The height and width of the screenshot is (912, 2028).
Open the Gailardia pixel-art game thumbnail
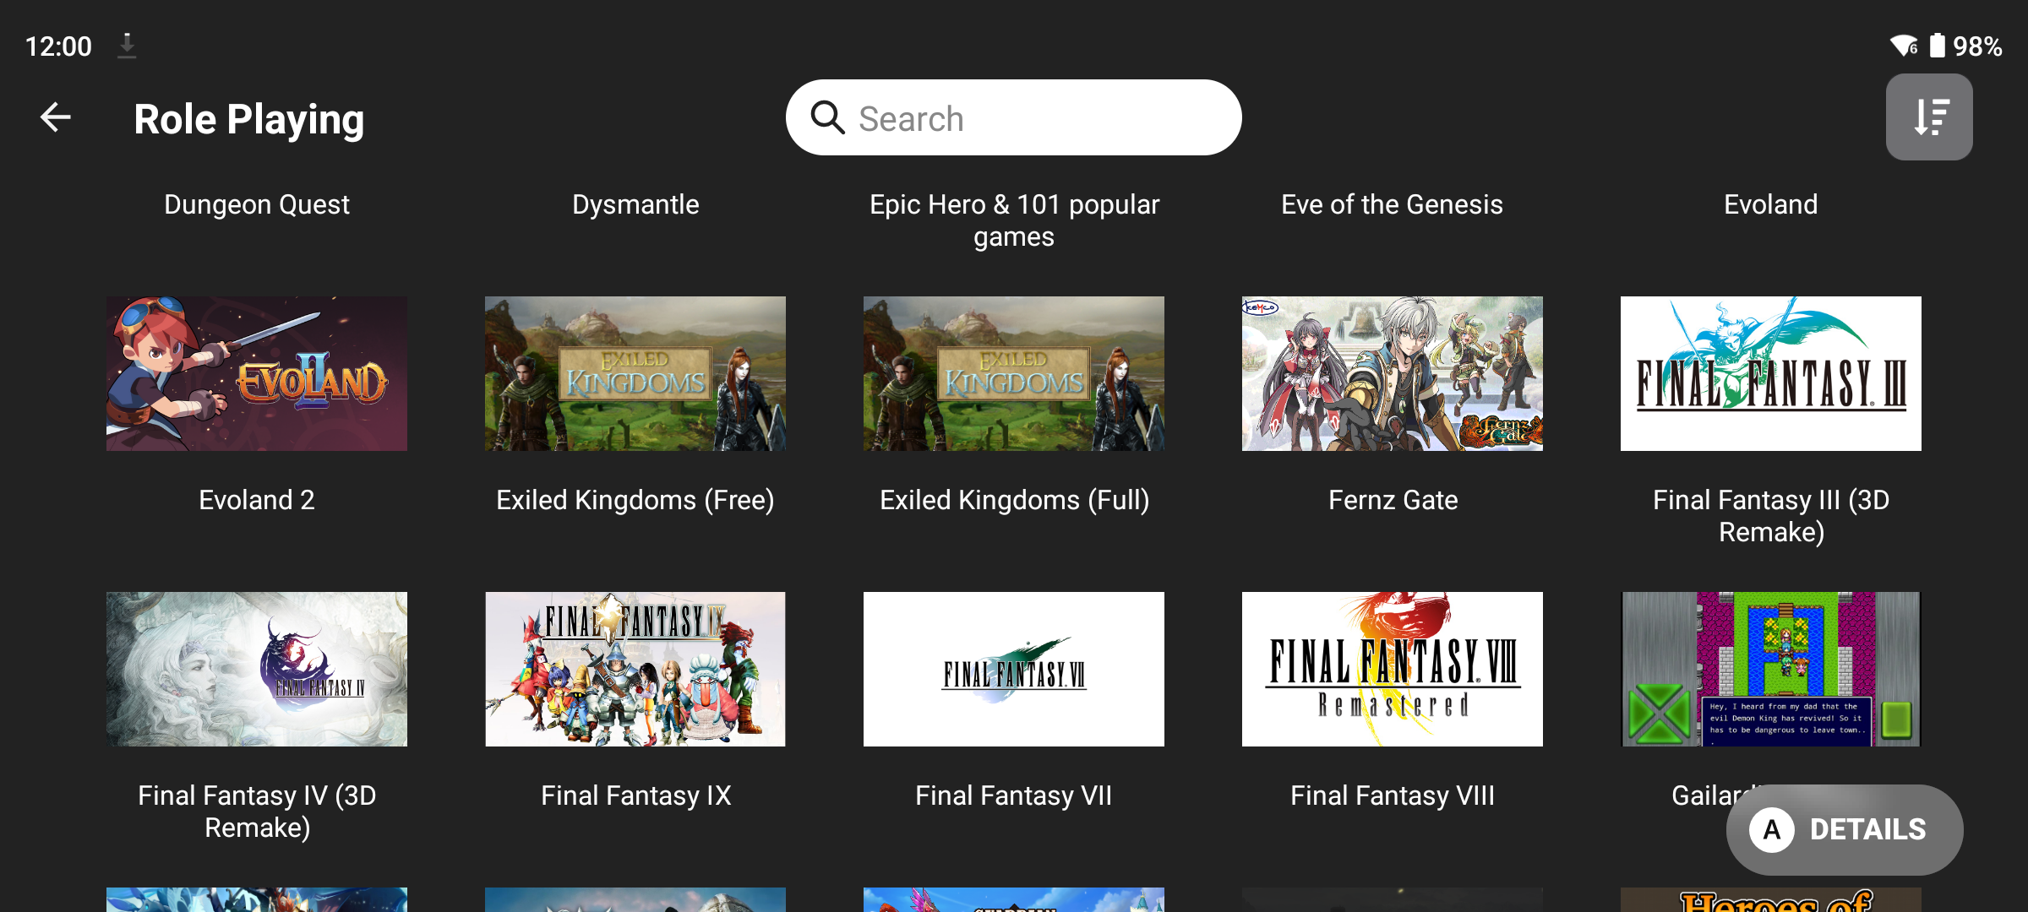1771,669
